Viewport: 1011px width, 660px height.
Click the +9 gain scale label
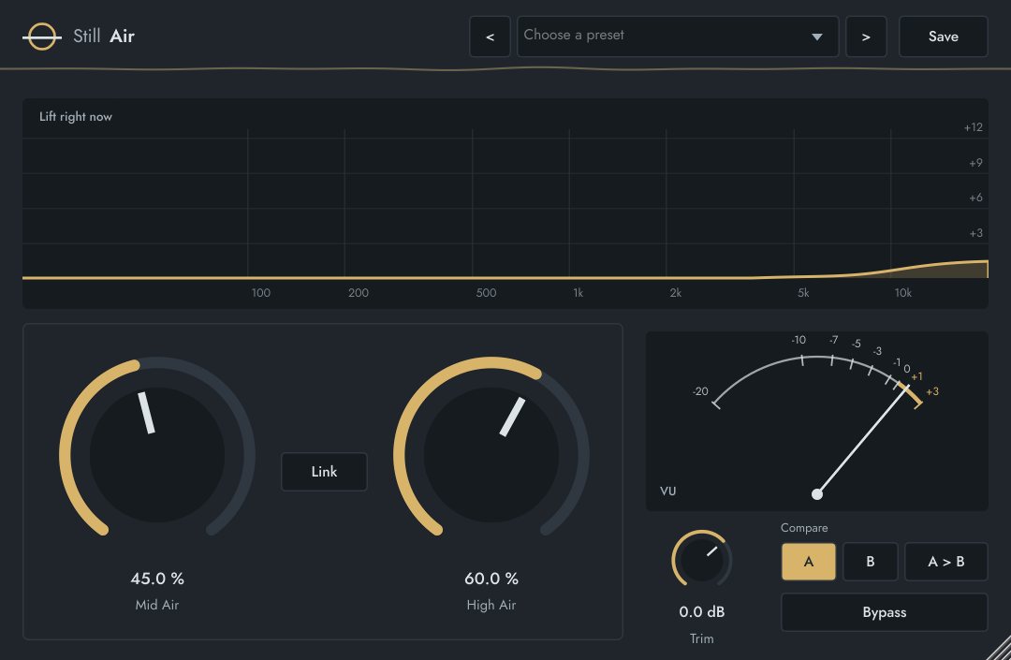(975, 163)
